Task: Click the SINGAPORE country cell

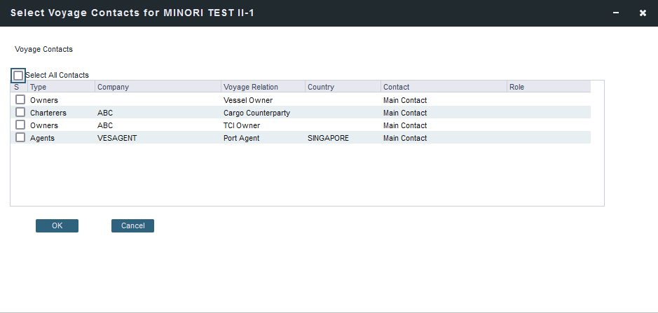Action: [328, 138]
